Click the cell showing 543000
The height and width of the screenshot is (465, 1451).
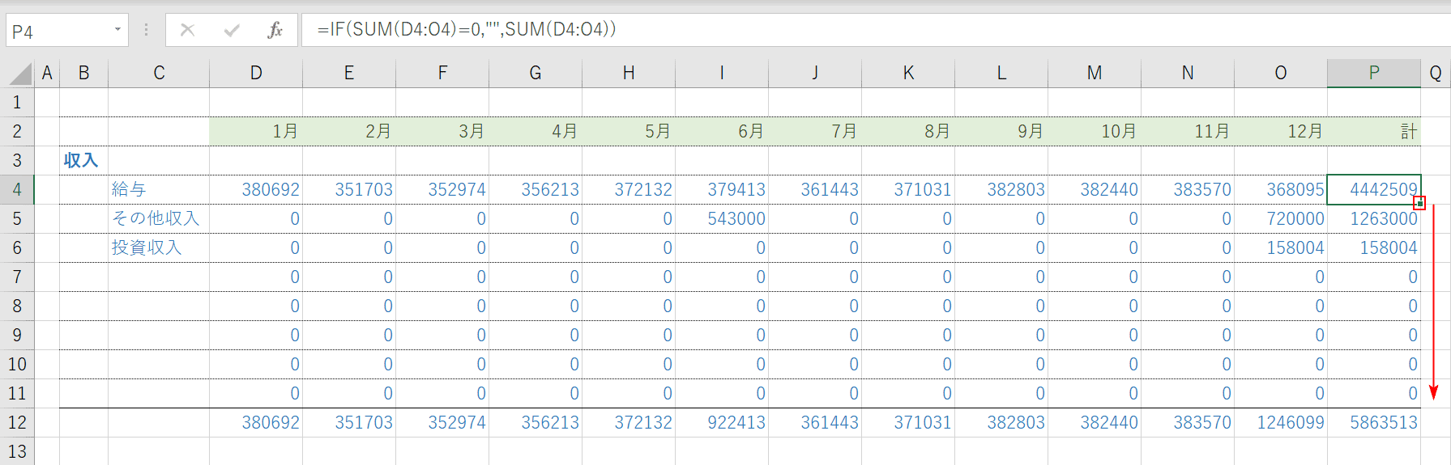coord(722,218)
